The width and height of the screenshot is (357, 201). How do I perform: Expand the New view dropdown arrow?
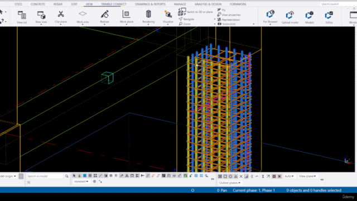pos(41,25)
